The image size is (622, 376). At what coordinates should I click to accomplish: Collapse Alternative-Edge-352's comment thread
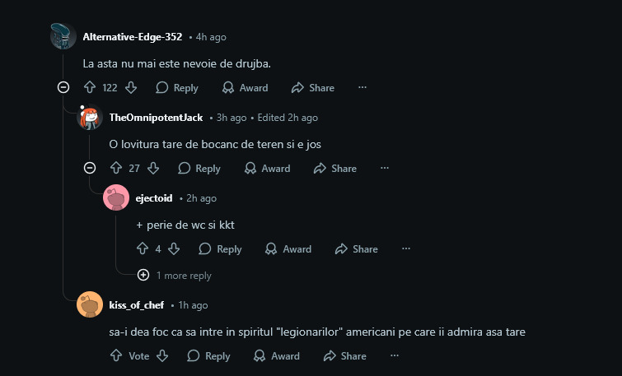[63, 87]
